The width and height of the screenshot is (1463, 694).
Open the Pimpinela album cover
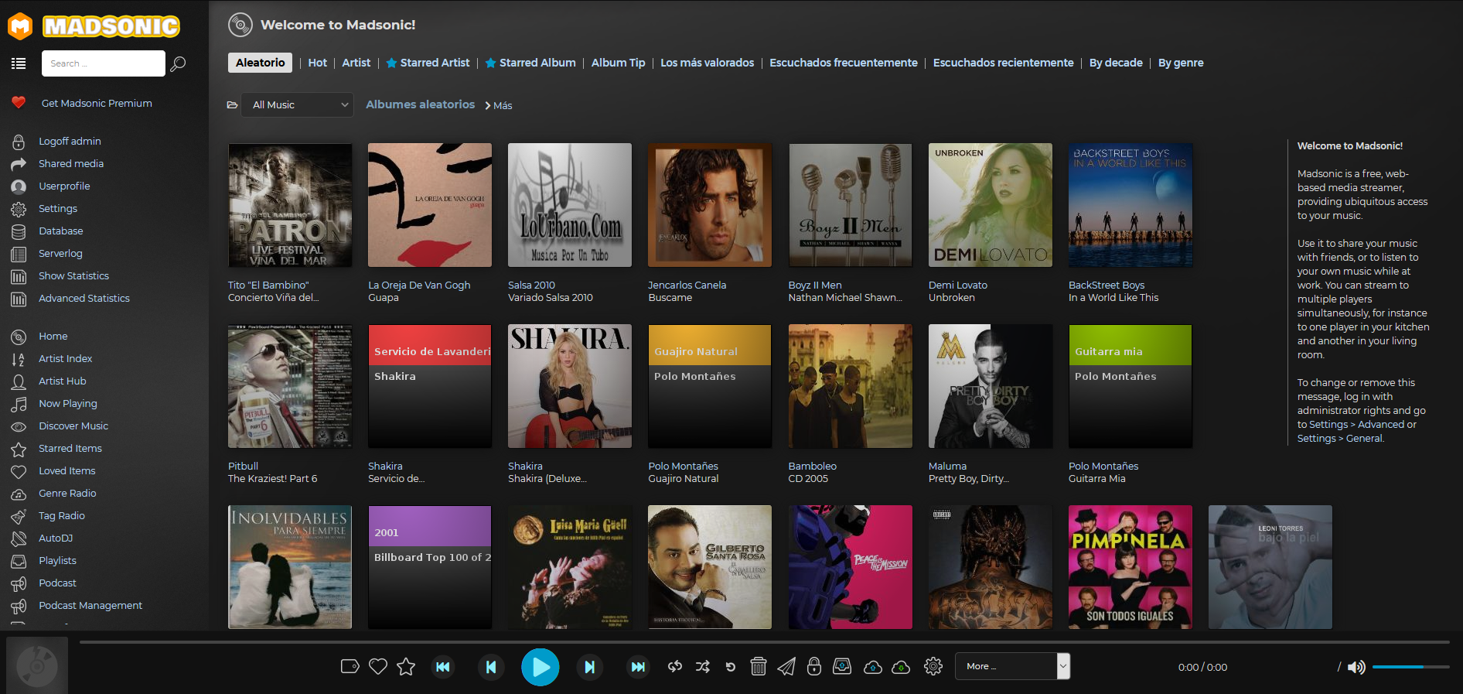pyautogui.click(x=1130, y=567)
